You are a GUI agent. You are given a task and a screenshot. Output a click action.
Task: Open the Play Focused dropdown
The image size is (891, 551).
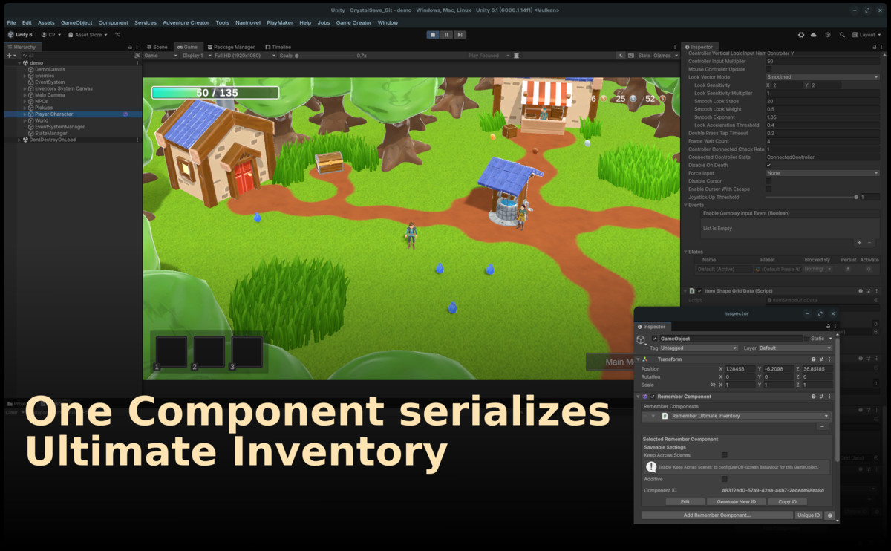(489, 56)
